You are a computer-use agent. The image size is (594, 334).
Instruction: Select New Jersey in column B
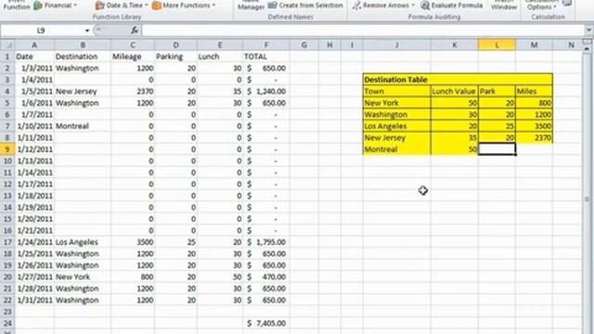pyautogui.click(x=83, y=91)
